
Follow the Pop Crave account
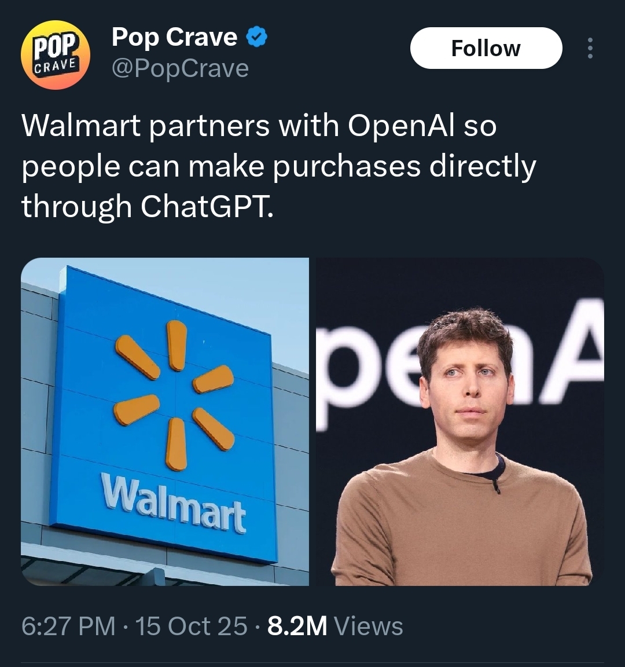click(x=486, y=48)
